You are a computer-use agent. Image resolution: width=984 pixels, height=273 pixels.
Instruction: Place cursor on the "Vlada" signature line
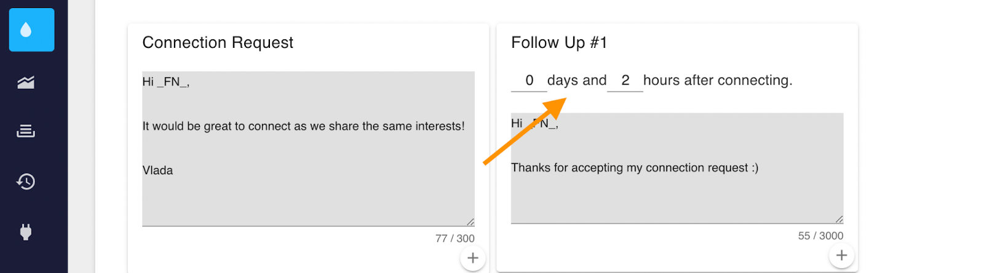158,171
